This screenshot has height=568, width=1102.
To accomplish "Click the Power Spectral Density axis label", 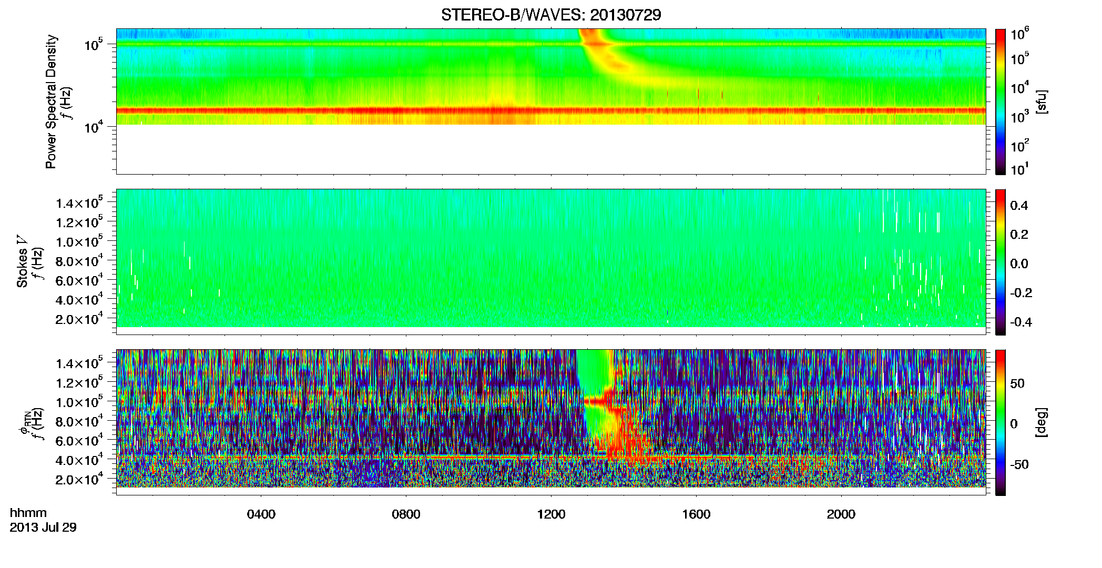I will [x=51, y=102].
